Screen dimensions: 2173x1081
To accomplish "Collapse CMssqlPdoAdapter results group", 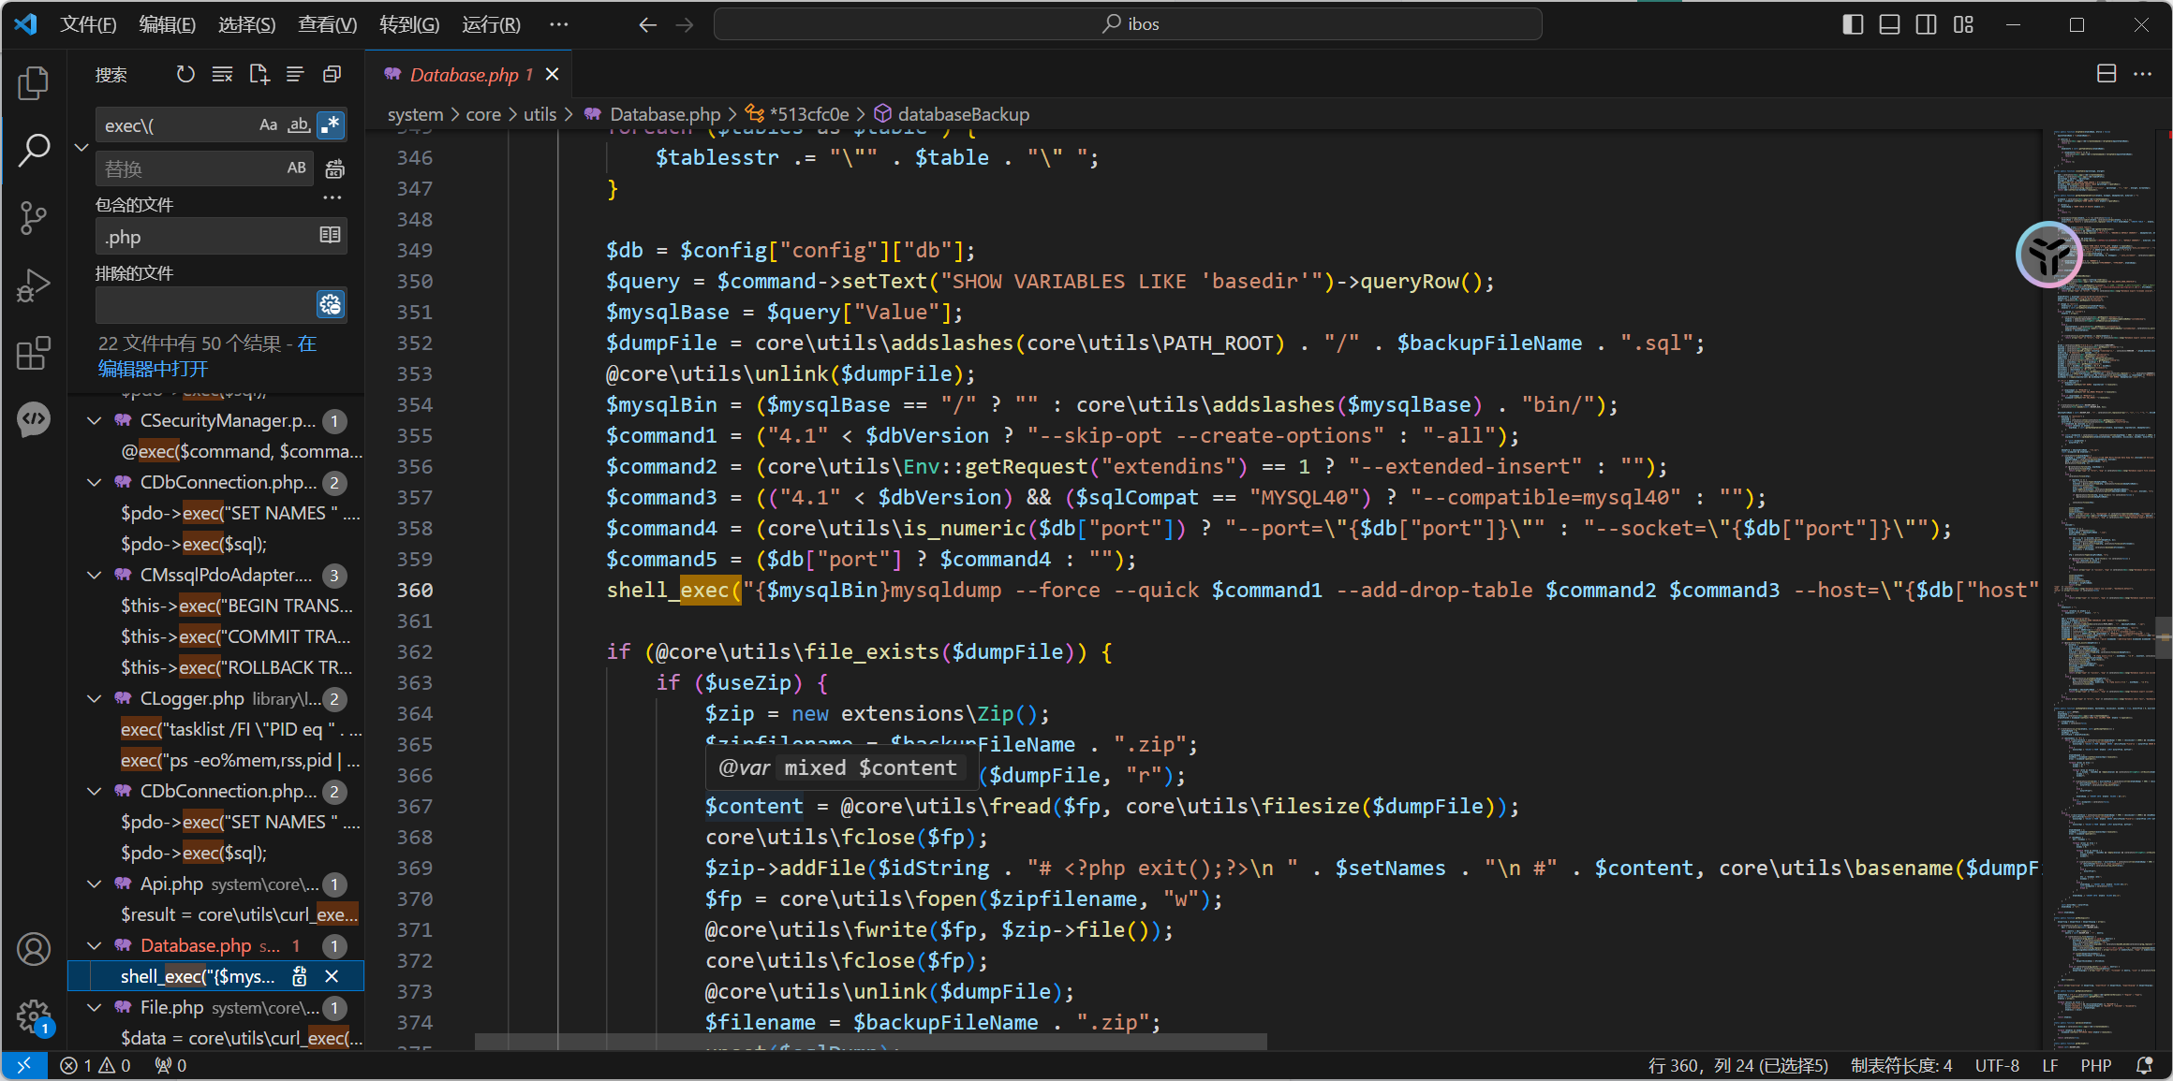I will tap(94, 576).
